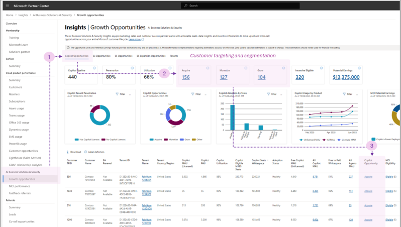Open Label definition info icon
This screenshot has height=227, width=401.
coord(86,151)
